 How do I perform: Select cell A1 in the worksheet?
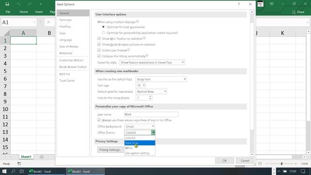23,40
